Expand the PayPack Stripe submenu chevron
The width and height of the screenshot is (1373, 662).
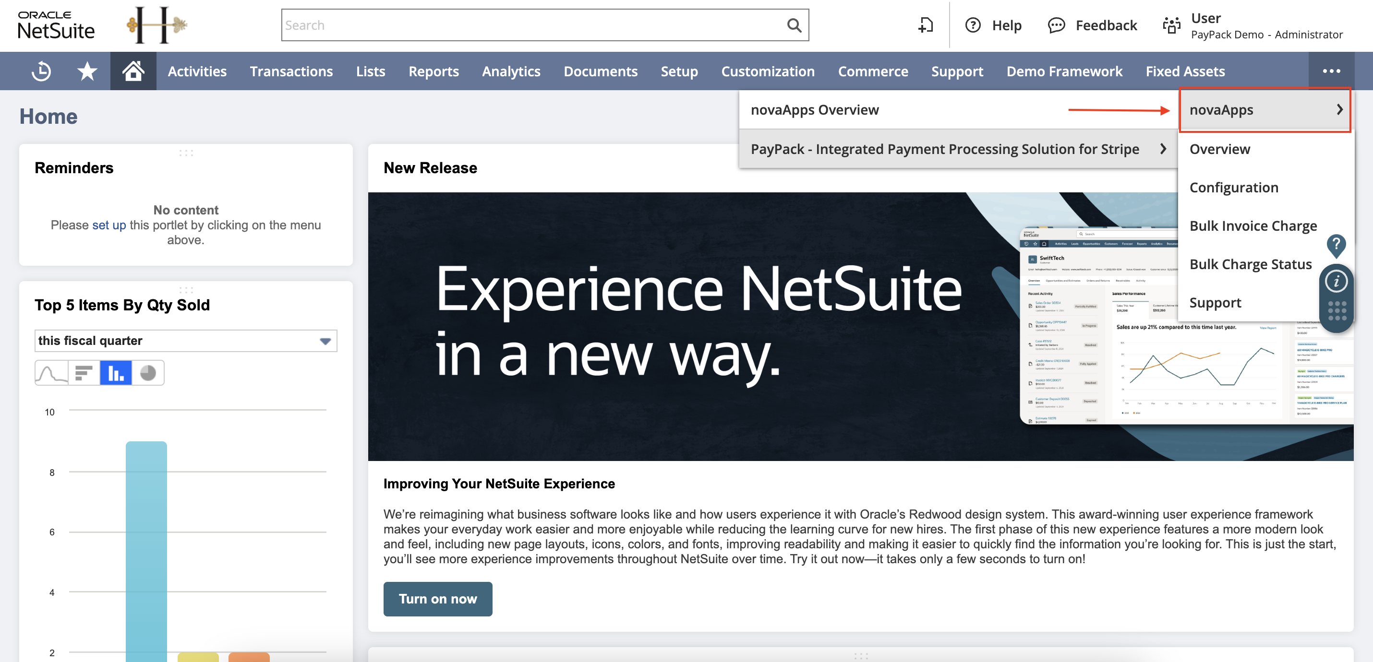tap(1164, 149)
